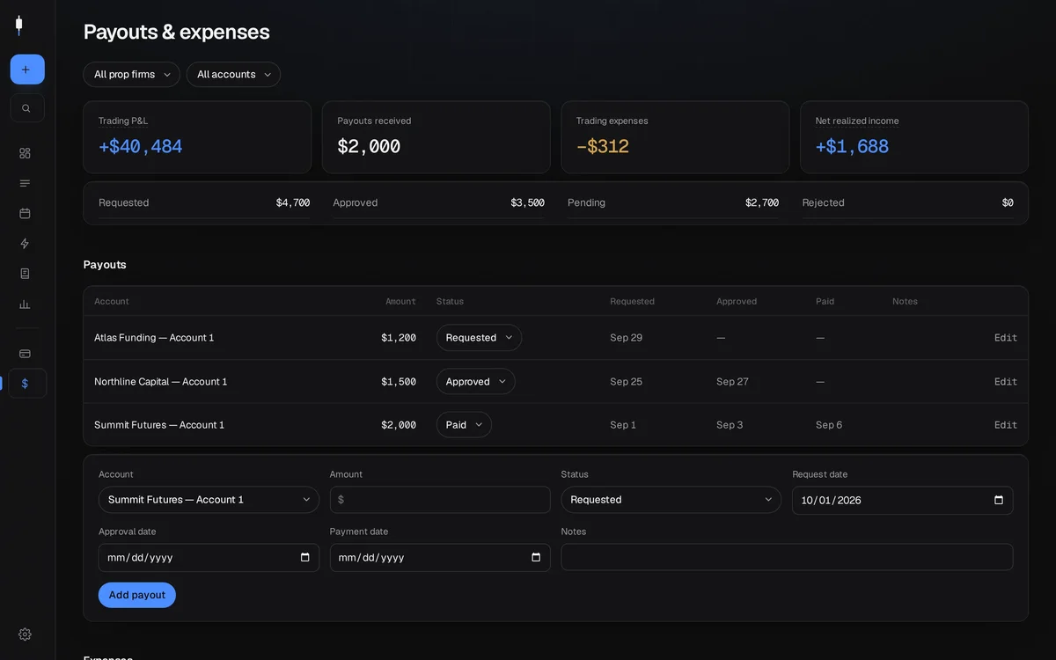Click the Amount column header
The height and width of the screenshot is (660, 1056).
tap(400, 302)
